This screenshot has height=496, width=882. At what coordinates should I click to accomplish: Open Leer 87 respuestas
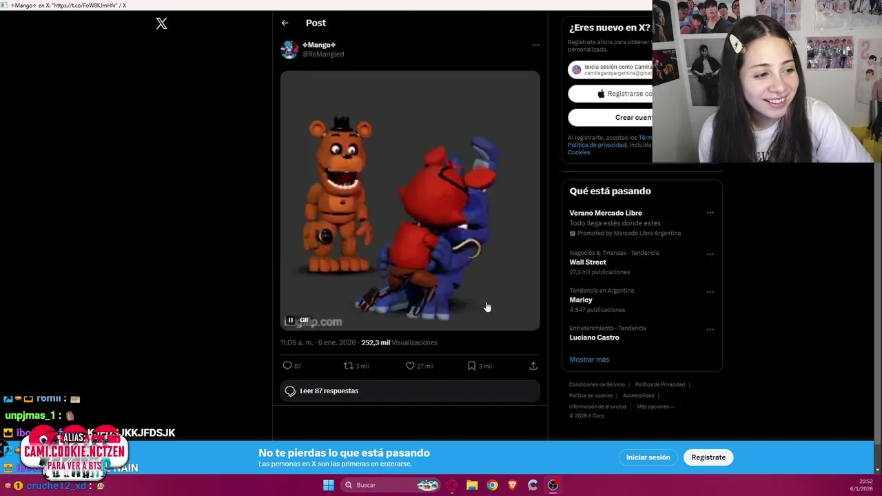[410, 391]
